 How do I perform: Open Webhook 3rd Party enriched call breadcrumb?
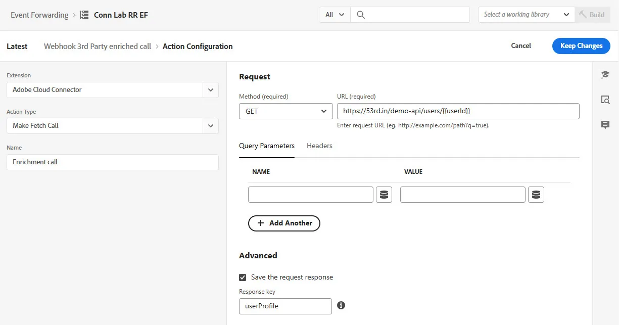coord(98,46)
